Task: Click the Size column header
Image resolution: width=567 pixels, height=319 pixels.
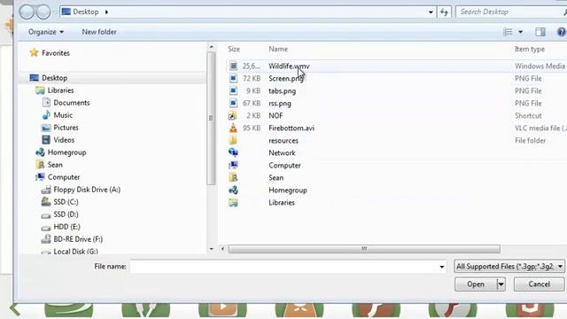Action: 234,50
